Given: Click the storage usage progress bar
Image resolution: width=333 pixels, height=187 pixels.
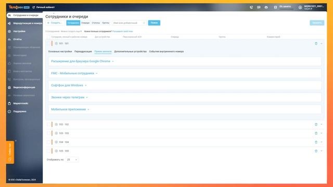Looking at the screenshot, I should click(286, 9).
